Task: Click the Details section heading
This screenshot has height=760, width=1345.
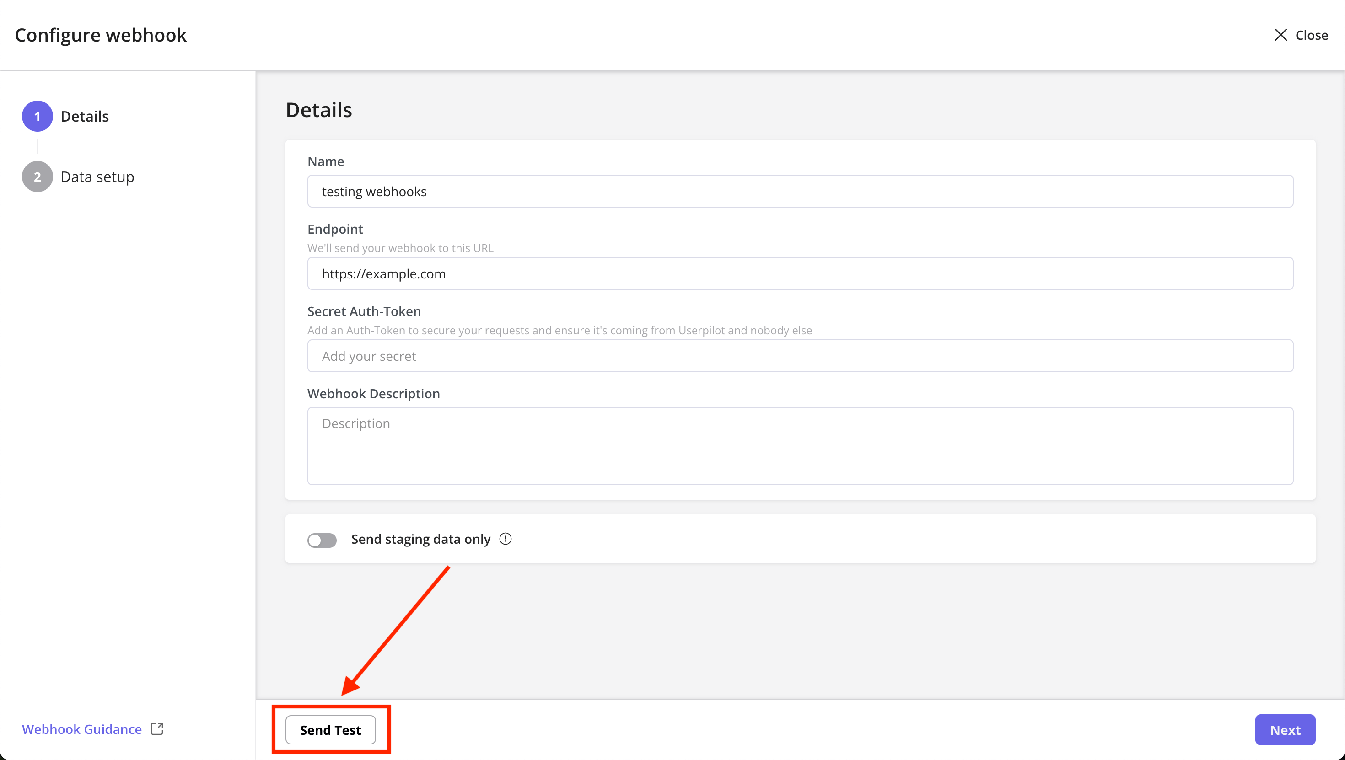Action: click(319, 110)
